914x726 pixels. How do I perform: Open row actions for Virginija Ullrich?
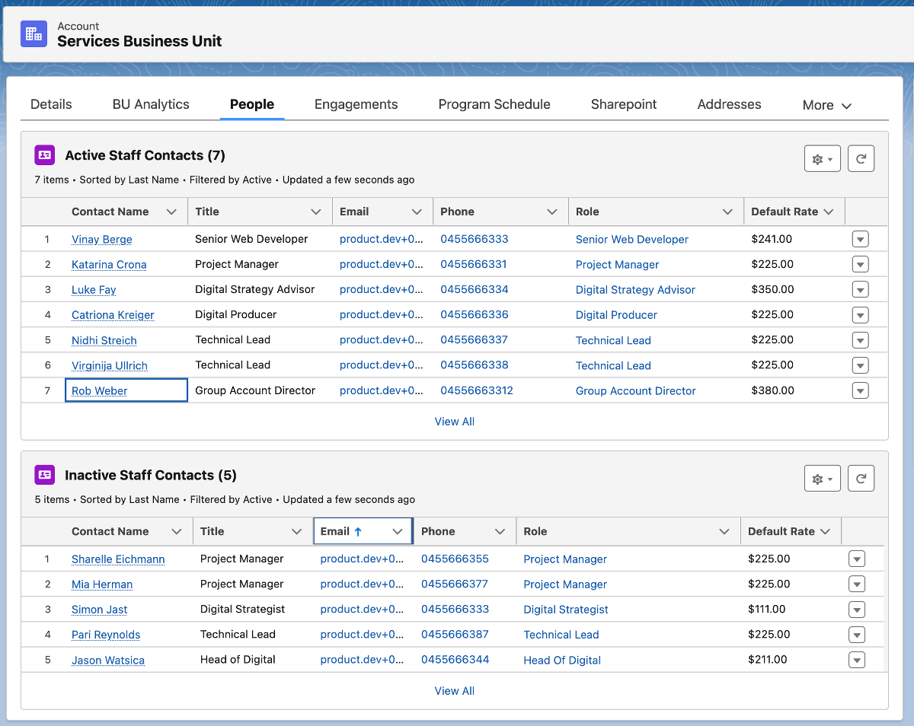860,365
